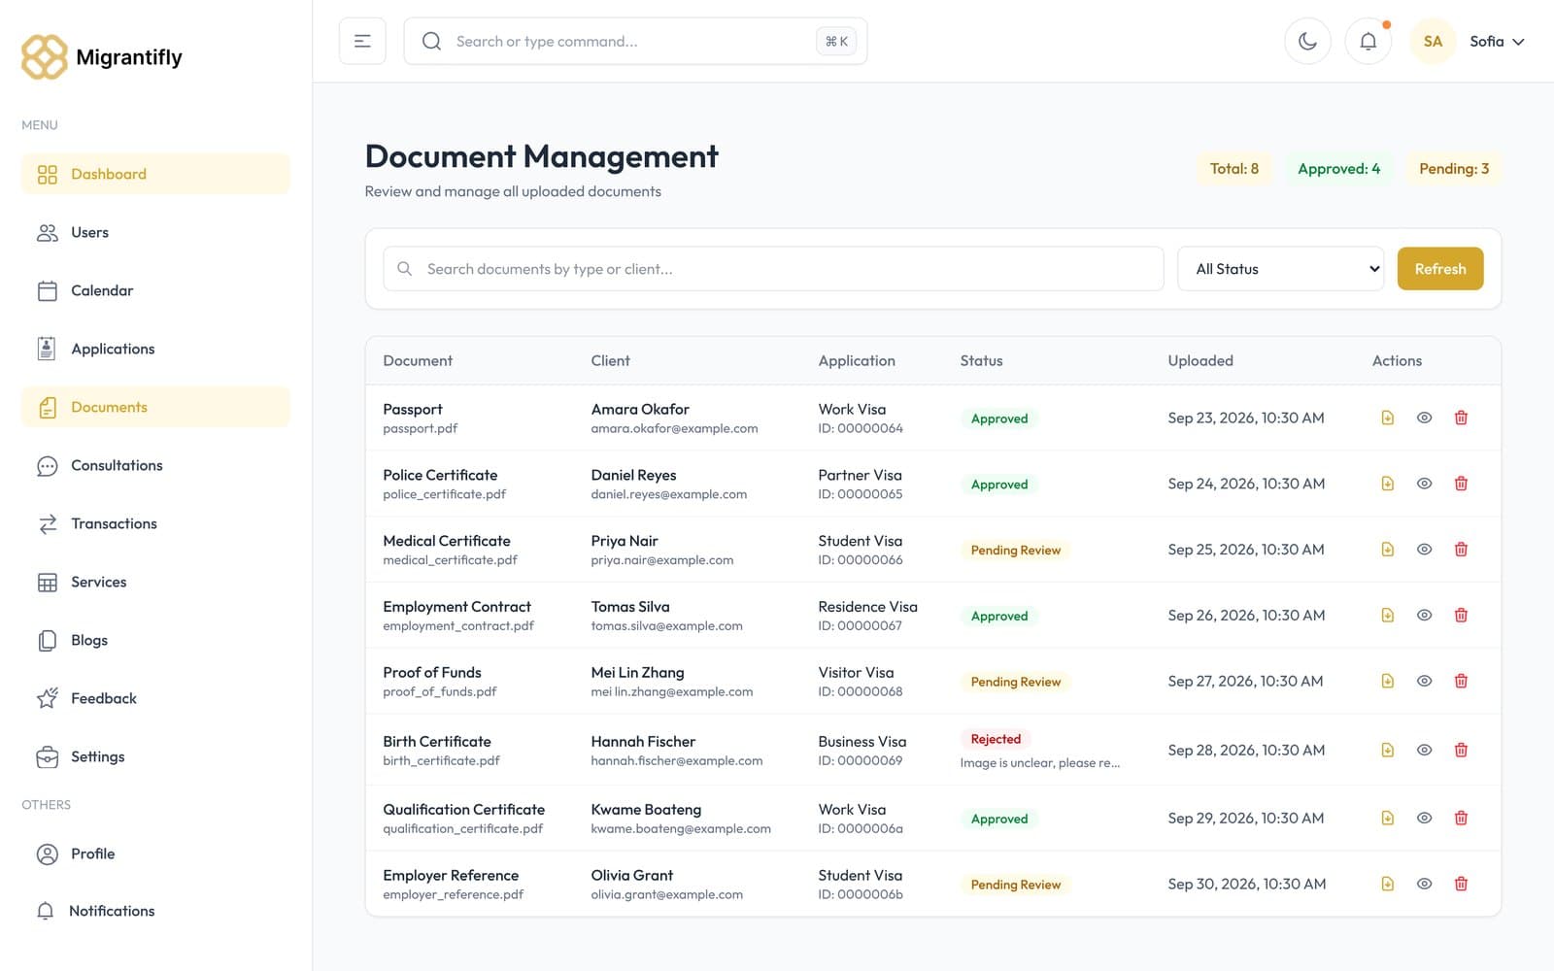The image size is (1554, 971).
Task: View Qualification Certificate with eye icon
Action: [x=1424, y=818]
